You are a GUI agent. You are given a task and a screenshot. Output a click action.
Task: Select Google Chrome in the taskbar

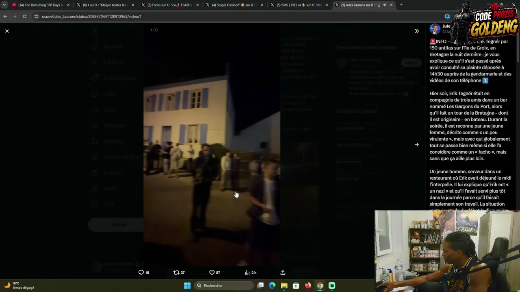point(320,286)
